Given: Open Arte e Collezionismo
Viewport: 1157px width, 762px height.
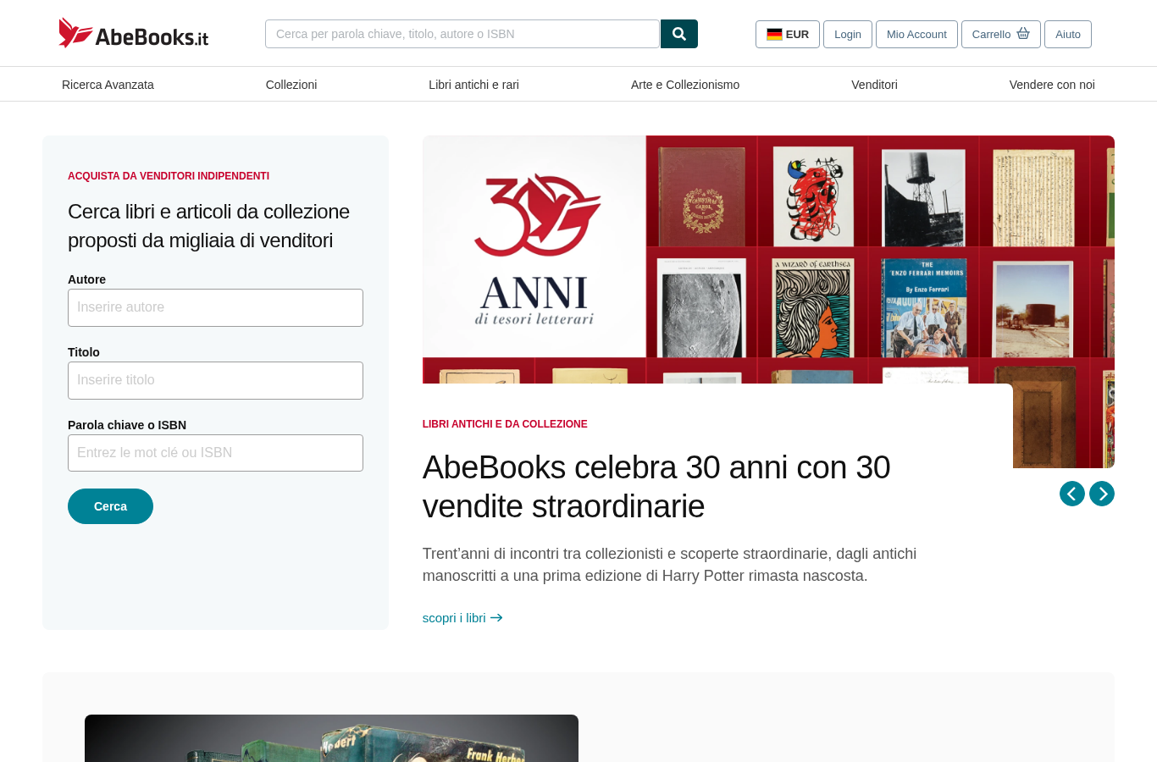Looking at the screenshot, I should 685,85.
